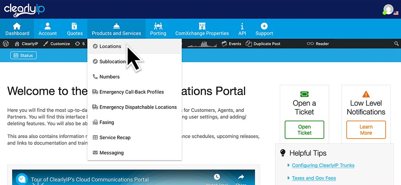Open Configuring ClearlyIP Trunks link
The height and width of the screenshot is (185, 401).
[323, 165]
